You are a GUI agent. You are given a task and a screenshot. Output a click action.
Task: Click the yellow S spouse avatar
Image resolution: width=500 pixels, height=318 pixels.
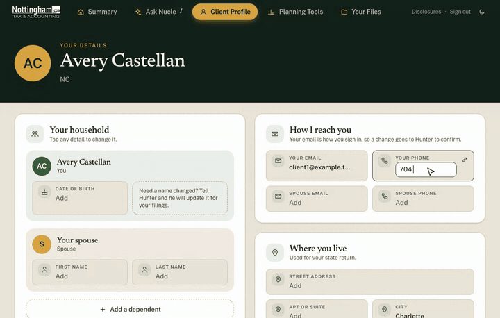[x=42, y=244]
